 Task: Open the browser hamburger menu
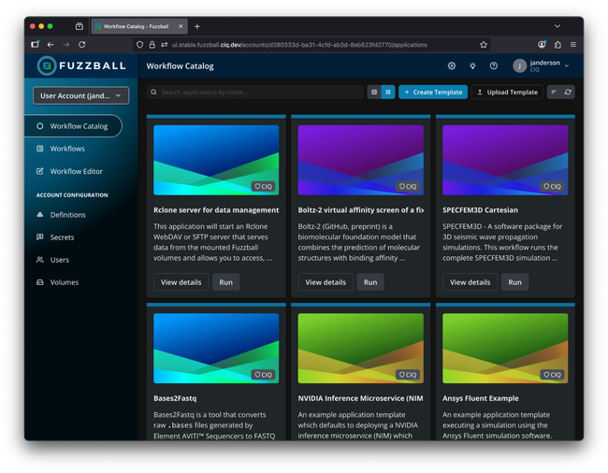coord(573,45)
